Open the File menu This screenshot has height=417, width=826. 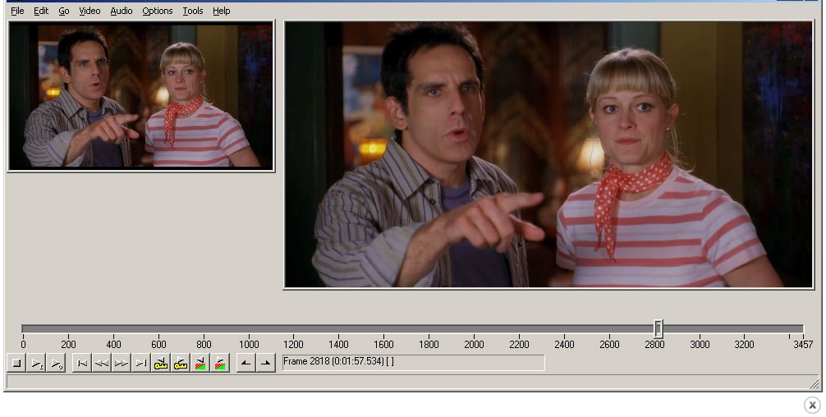pyautogui.click(x=17, y=11)
